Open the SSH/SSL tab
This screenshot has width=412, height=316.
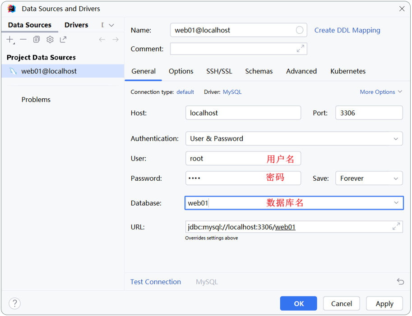(x=219, y=71)
